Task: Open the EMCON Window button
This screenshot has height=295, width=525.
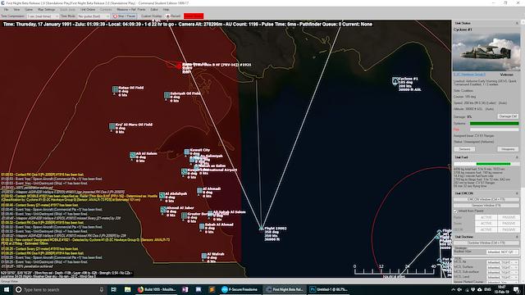Action: [x=486, y=199]
